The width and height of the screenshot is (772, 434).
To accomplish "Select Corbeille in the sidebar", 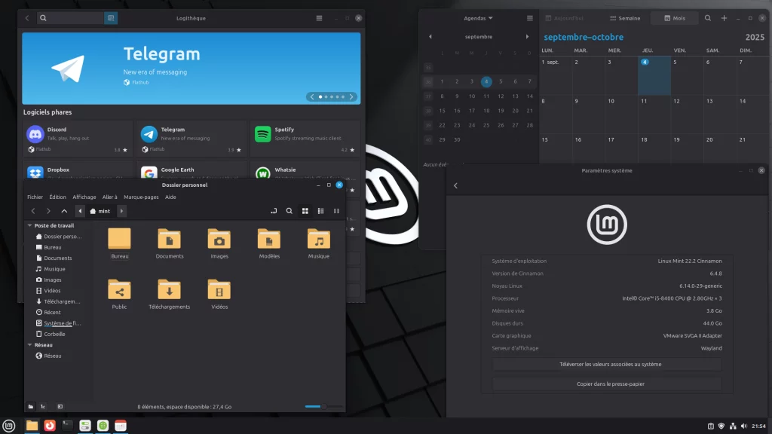I will [x=54, y=334].
